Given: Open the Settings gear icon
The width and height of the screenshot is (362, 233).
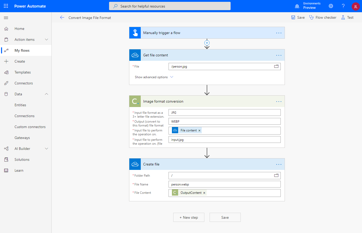Looking at the screenshot, I should 331,6.
